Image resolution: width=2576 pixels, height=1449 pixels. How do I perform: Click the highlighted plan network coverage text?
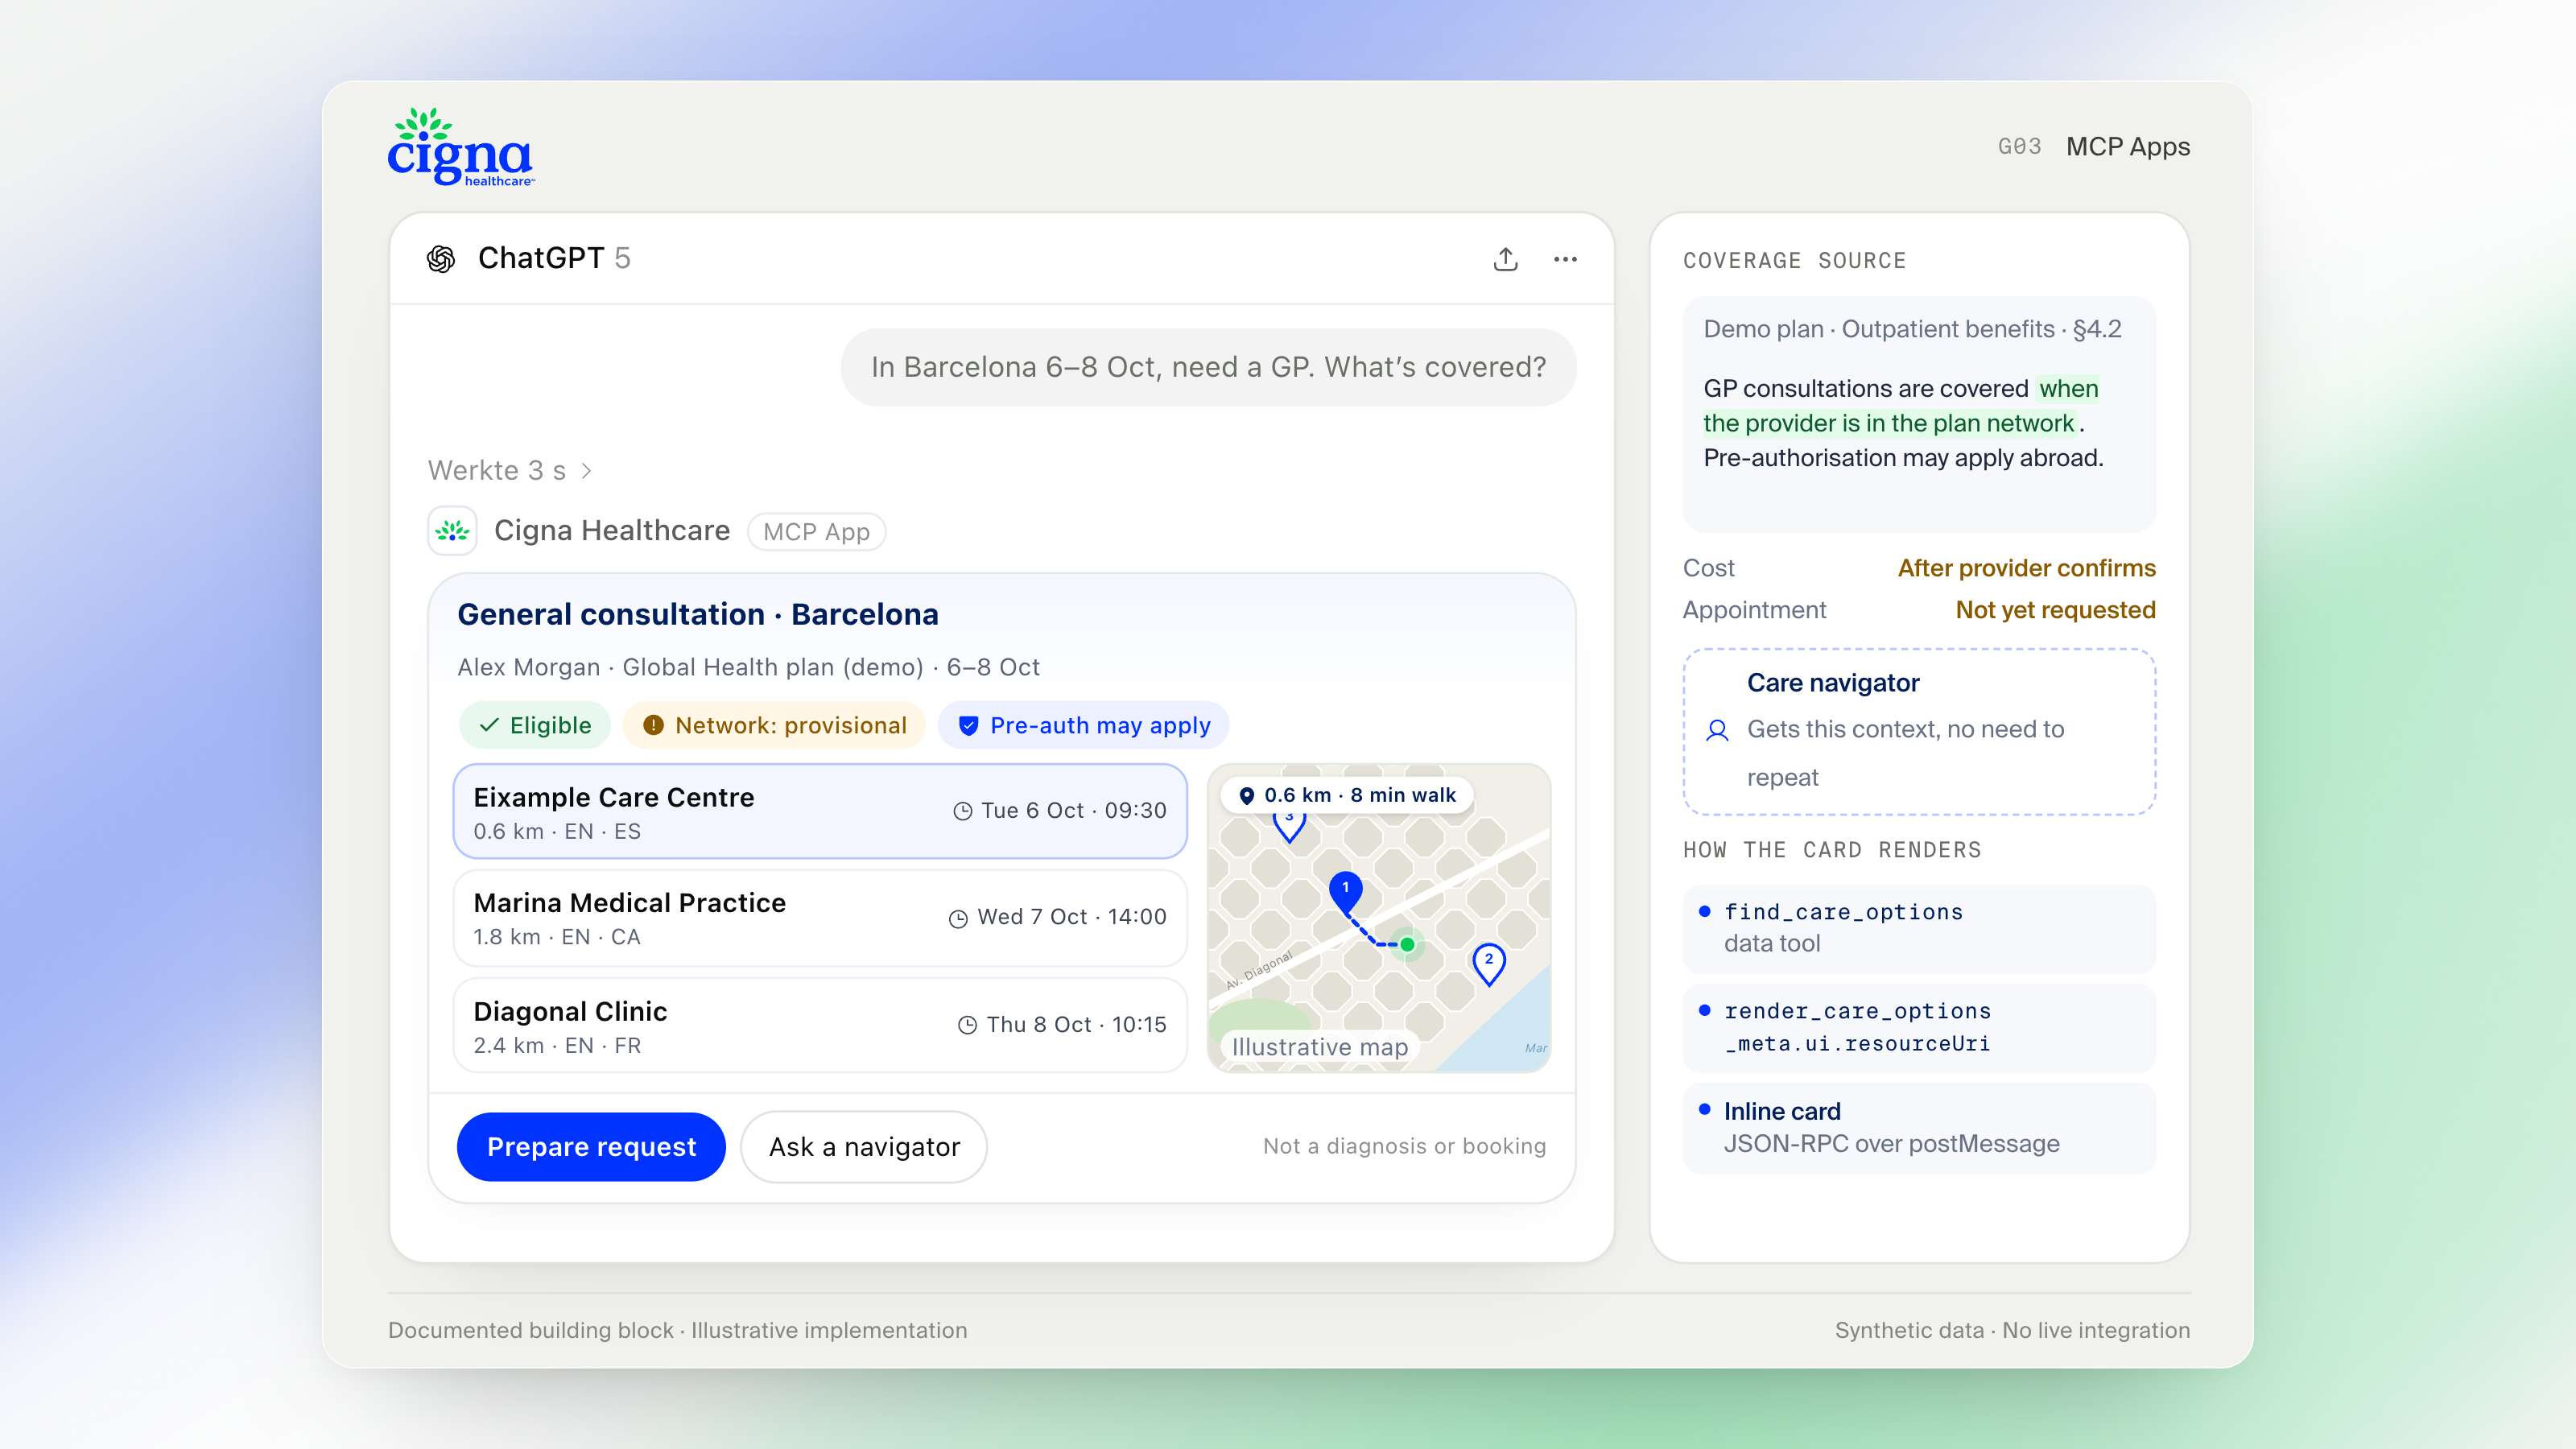point(1890,423)
